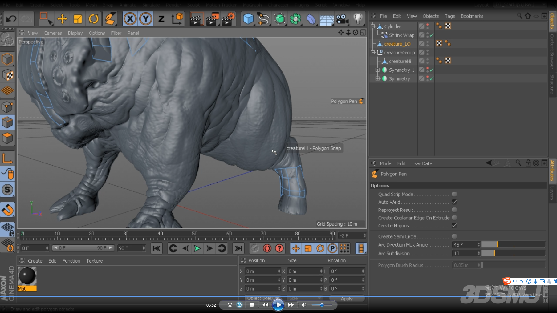Adjust Arc Subdivision slider
The height and width of the screenshot is (313, 557).
tap(513, 253)
